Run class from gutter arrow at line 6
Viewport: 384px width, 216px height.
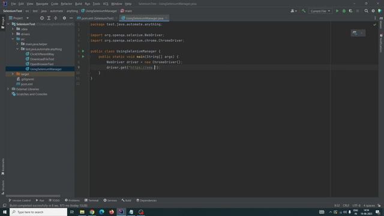[x=83, y=51]
